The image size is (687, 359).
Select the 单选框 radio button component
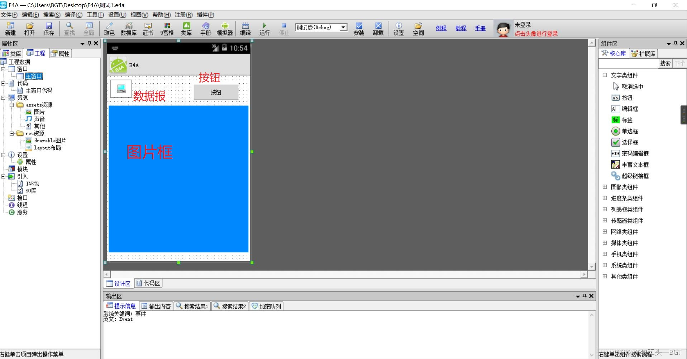pyautogui.click(x=625, y=131)
